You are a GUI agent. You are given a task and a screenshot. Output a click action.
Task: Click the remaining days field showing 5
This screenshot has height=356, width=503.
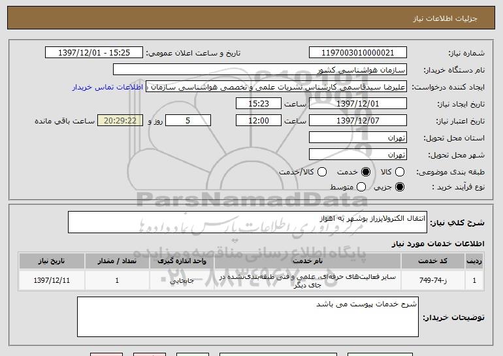[x=188, y=121]
